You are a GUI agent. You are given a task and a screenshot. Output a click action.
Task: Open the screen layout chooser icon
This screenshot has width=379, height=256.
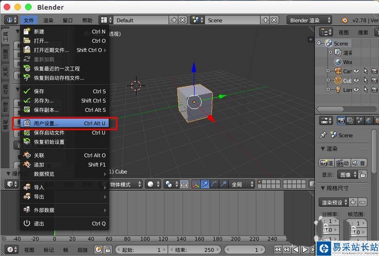(x=106, y=20)
